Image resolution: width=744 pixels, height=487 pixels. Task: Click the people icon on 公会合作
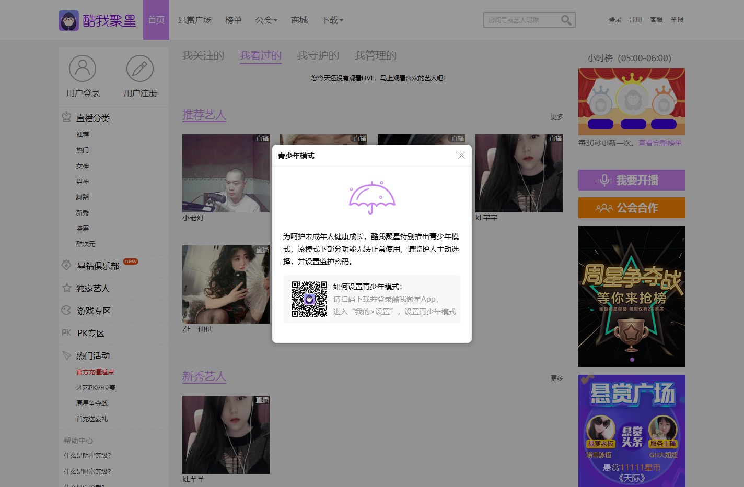tap(604, 208)
